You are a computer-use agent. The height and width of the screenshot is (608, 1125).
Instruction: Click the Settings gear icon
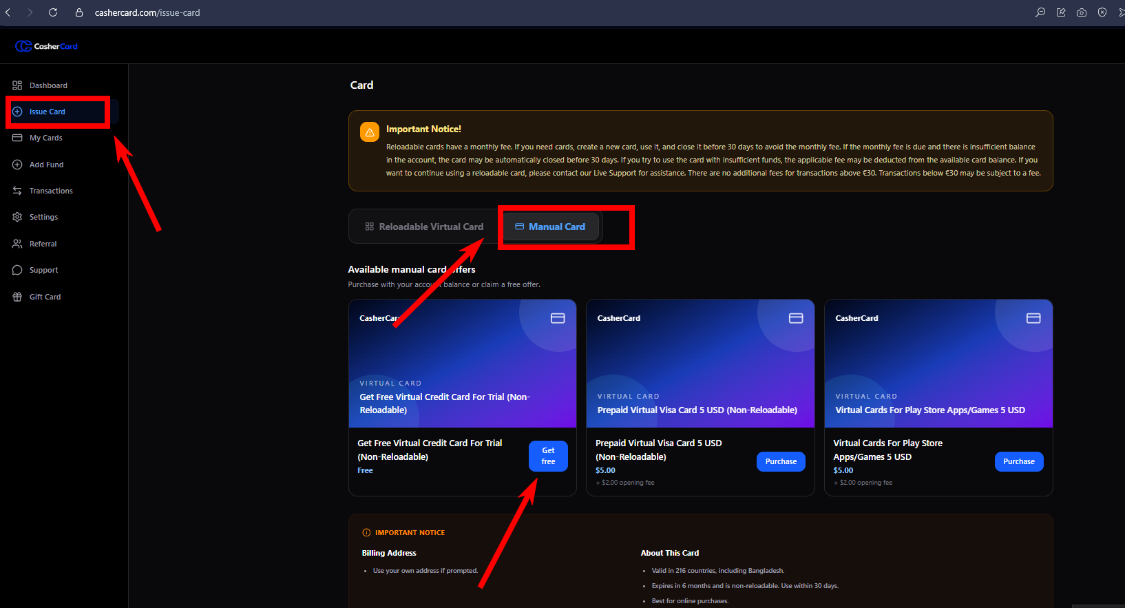point(17,217)
